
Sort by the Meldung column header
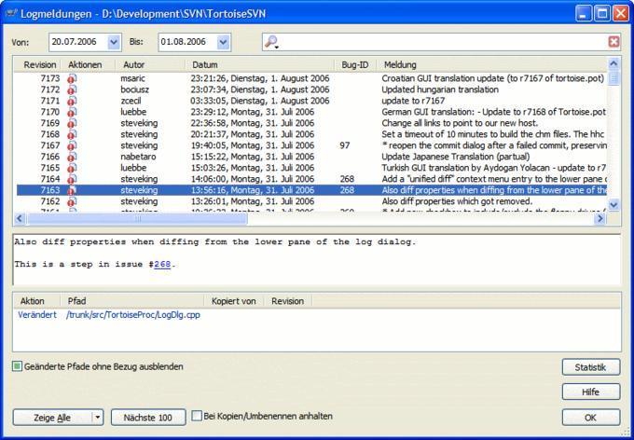(x=491, y=64)
